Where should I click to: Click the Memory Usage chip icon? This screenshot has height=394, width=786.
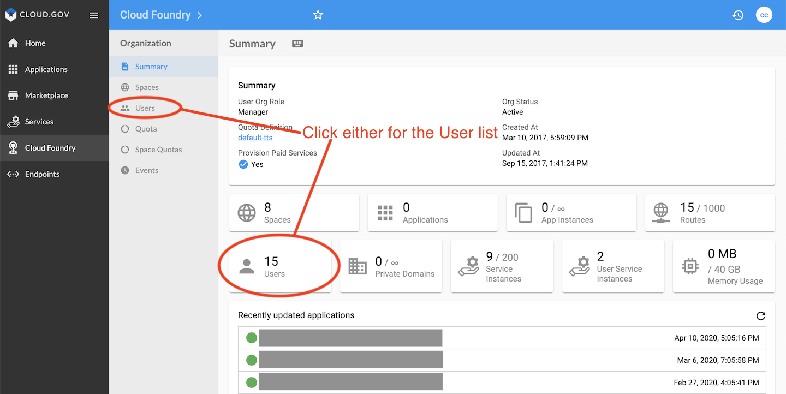pos(690,266)
